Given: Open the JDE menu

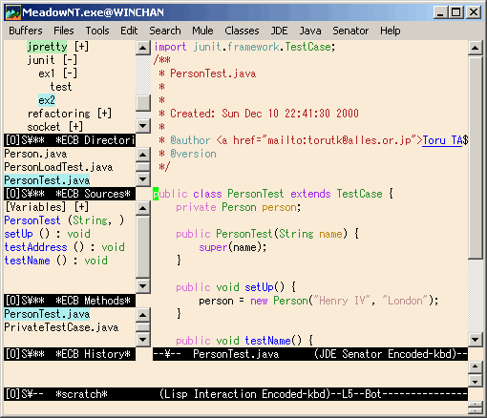Looking at the screenshot, I should 280,31.
